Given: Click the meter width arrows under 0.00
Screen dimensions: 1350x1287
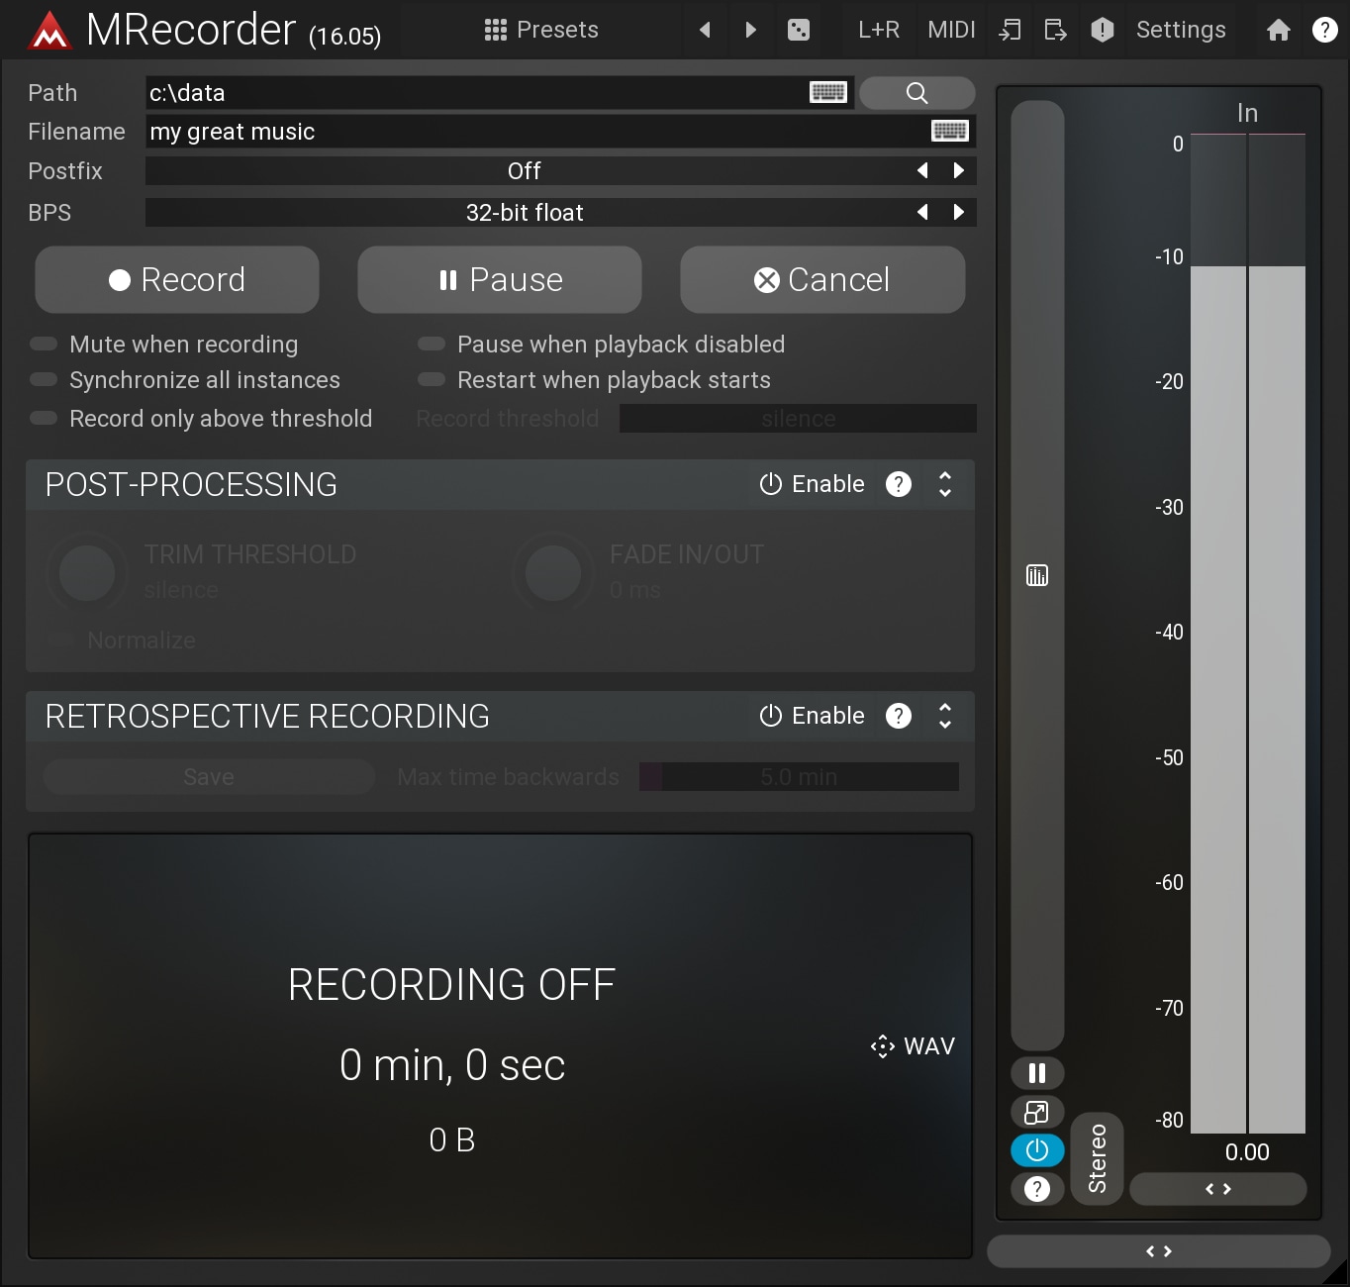Looking at the screenshot, I should [1218, 1189].
